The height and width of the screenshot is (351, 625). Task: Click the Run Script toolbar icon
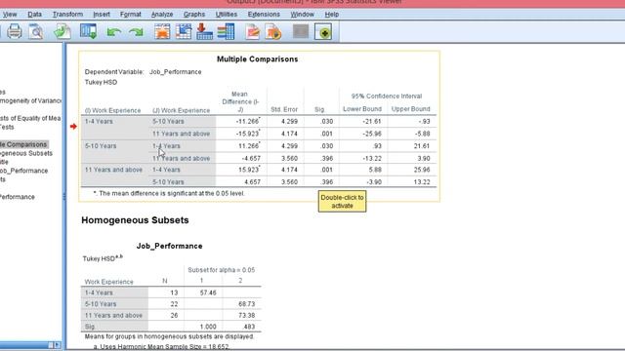(x=273, y=31)
